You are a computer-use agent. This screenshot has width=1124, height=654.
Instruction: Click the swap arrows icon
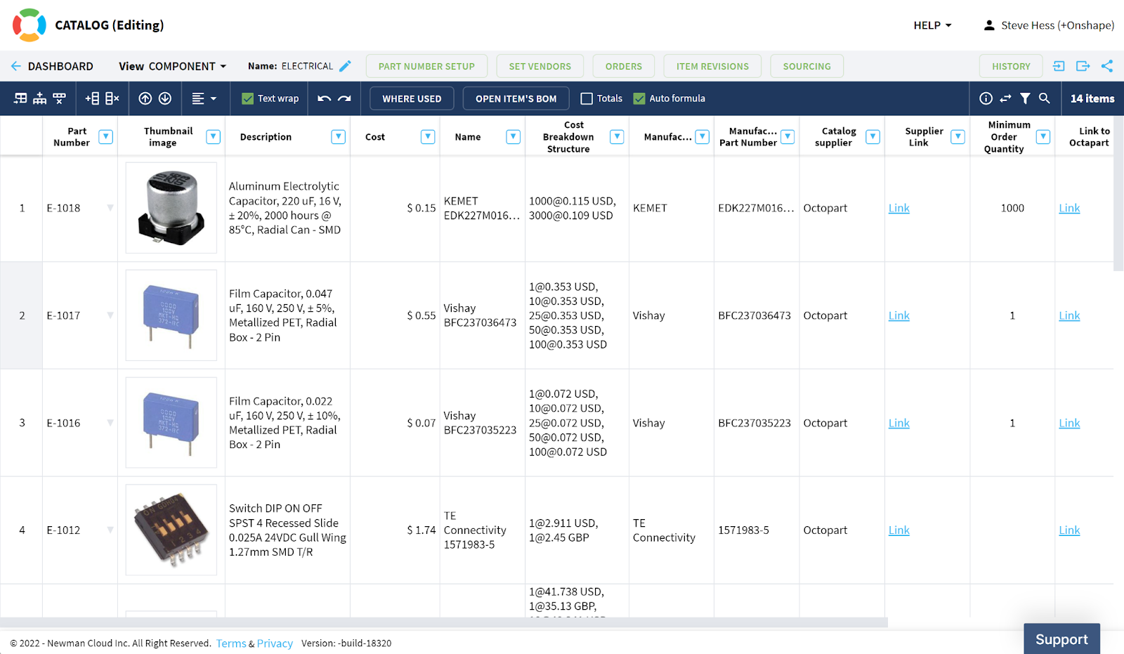point(1006,98)
